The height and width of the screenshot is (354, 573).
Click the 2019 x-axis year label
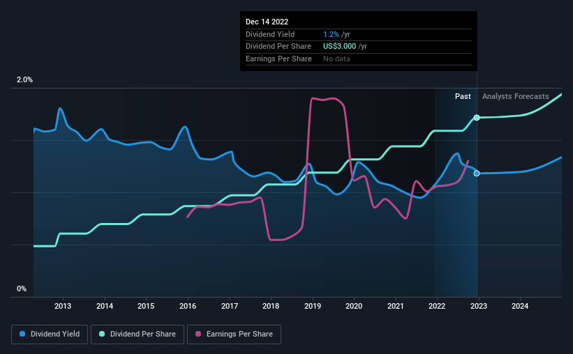(313, 306)
